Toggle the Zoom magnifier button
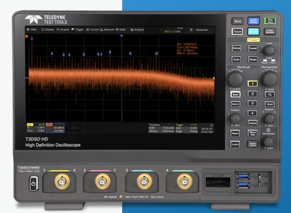The width and height of the screenshot is (291, 213). coord(270,94)
